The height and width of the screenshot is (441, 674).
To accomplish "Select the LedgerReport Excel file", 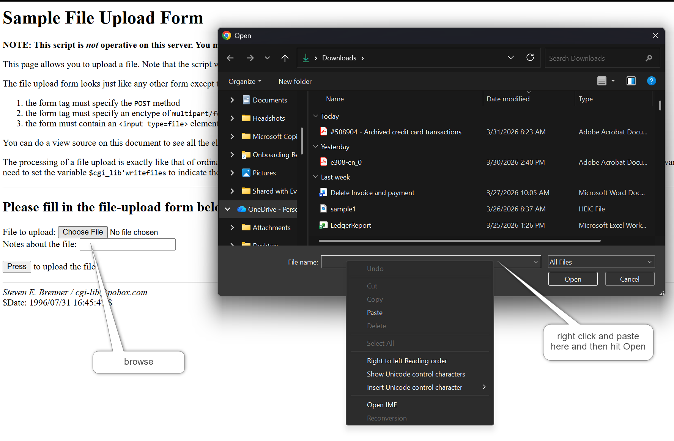I will 351,225.
